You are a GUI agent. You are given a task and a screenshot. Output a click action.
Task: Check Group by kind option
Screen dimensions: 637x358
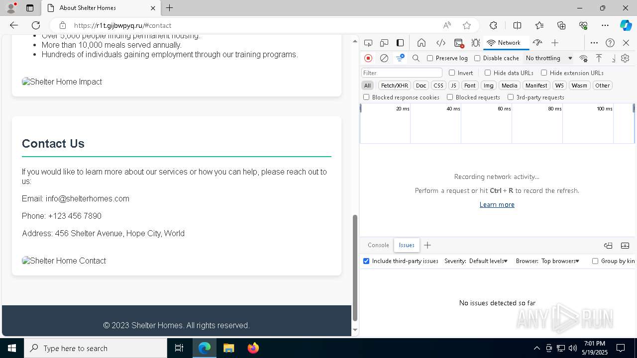coord(595,261)
